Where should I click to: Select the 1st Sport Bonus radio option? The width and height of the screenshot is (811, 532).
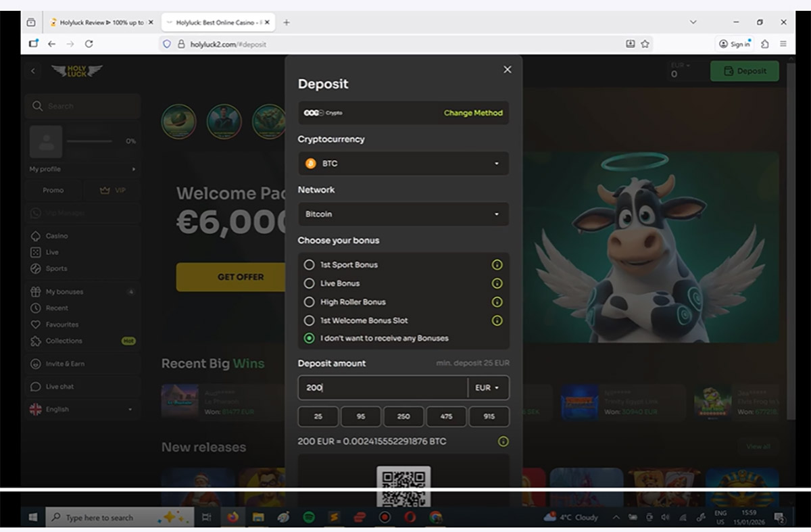pyautogui.click(x=309, y=265)
